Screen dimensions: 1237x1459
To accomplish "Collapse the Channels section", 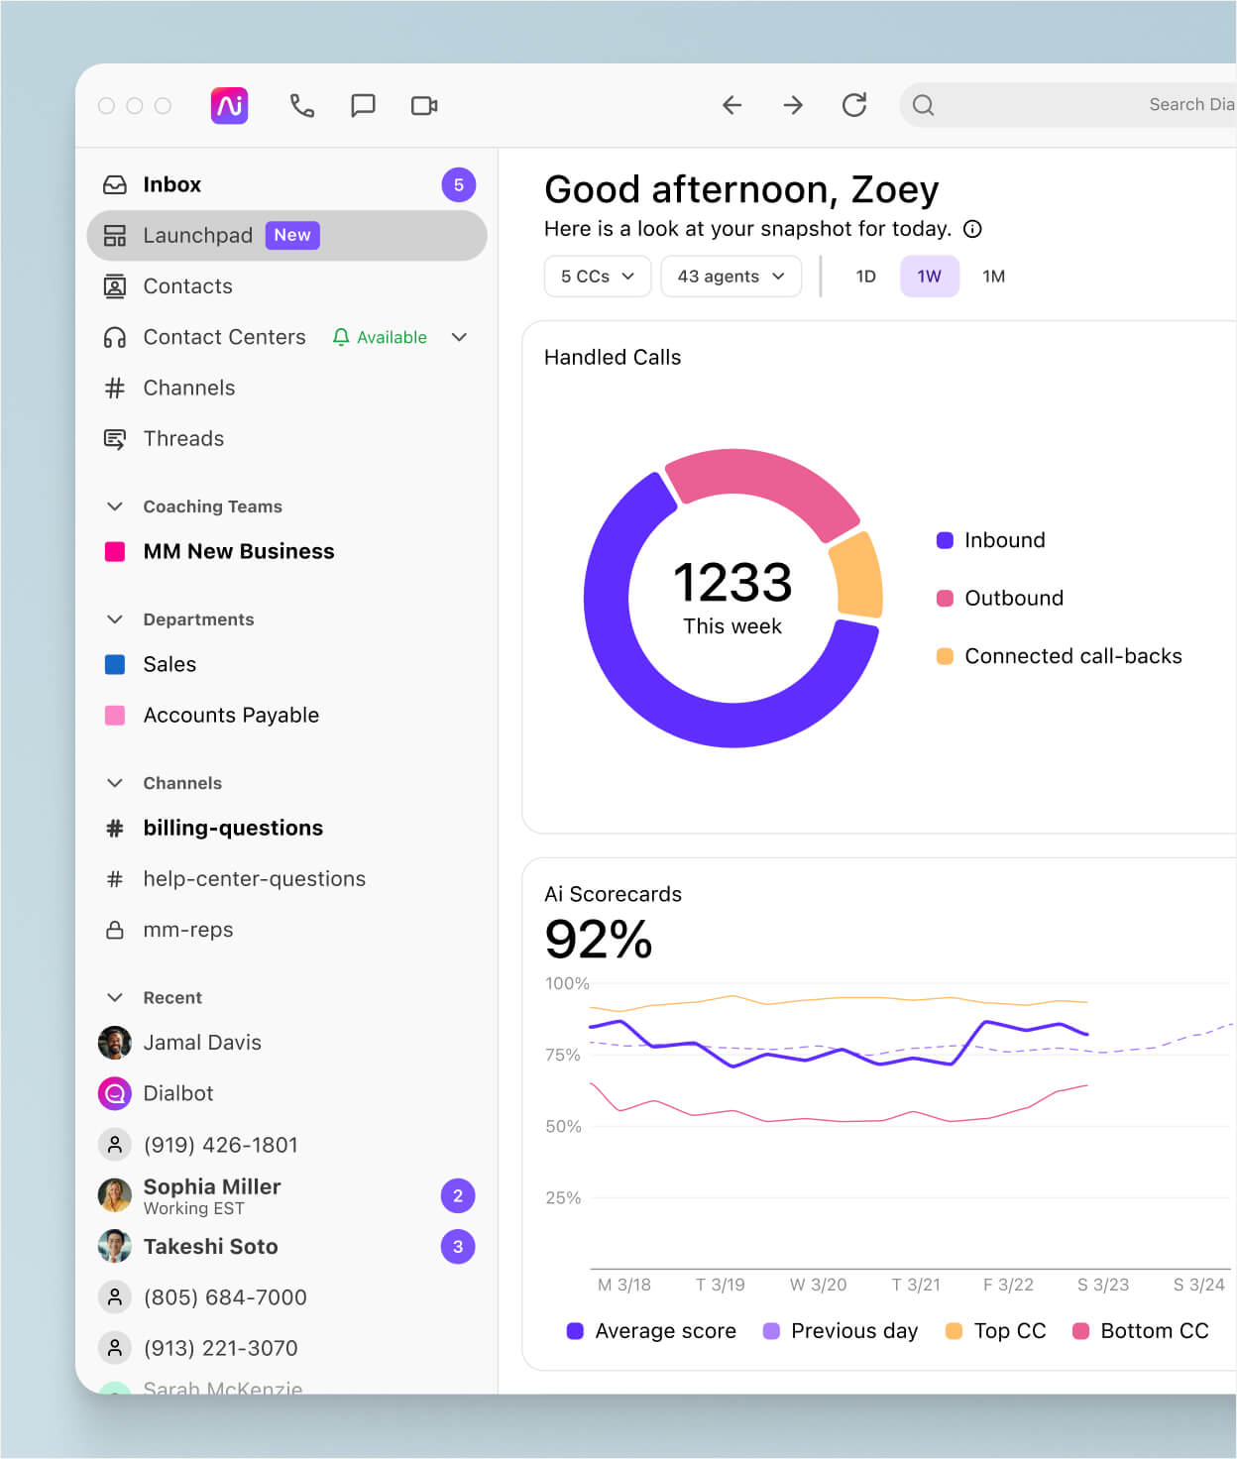I will pos(115,782).
